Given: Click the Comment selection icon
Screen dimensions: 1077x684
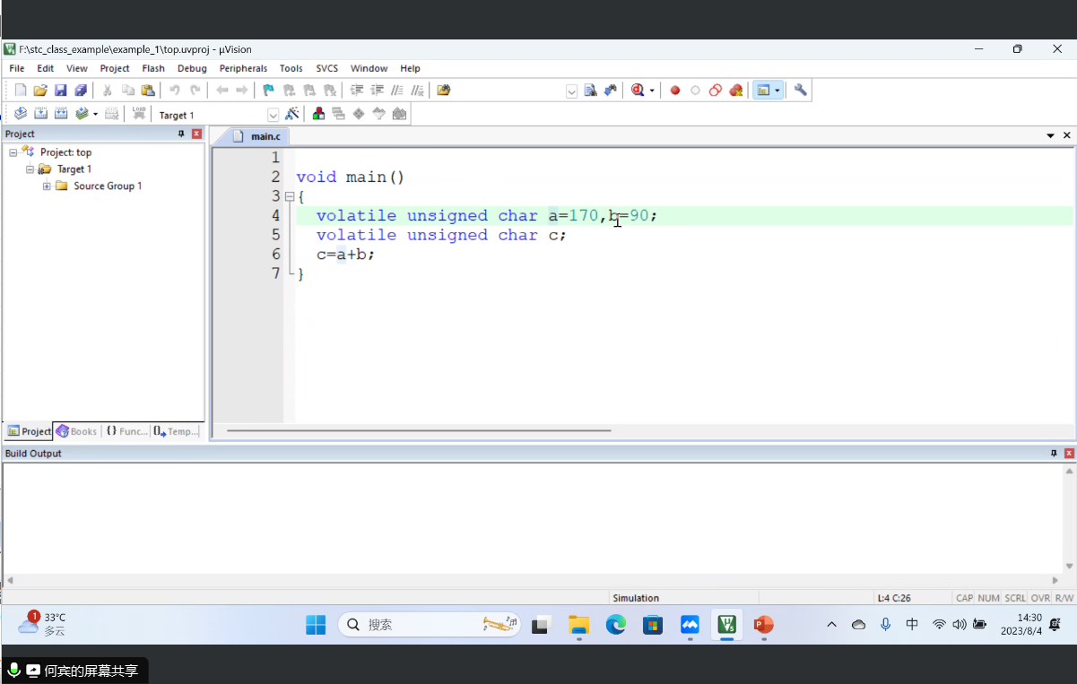Looking at the screenshot, I should pyautogui.click(x=397, y=90).
